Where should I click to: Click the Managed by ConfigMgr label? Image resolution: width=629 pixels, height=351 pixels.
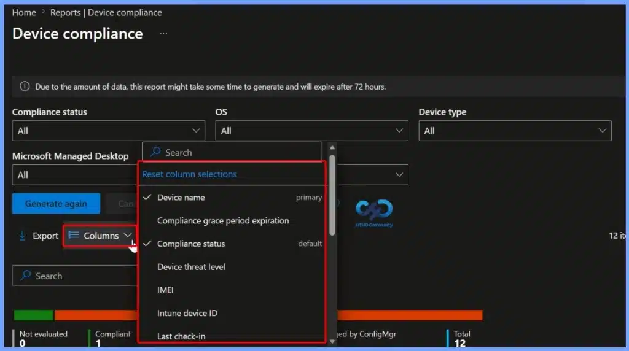367,334
